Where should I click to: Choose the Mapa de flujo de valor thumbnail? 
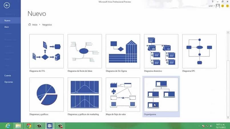point(123,95)
